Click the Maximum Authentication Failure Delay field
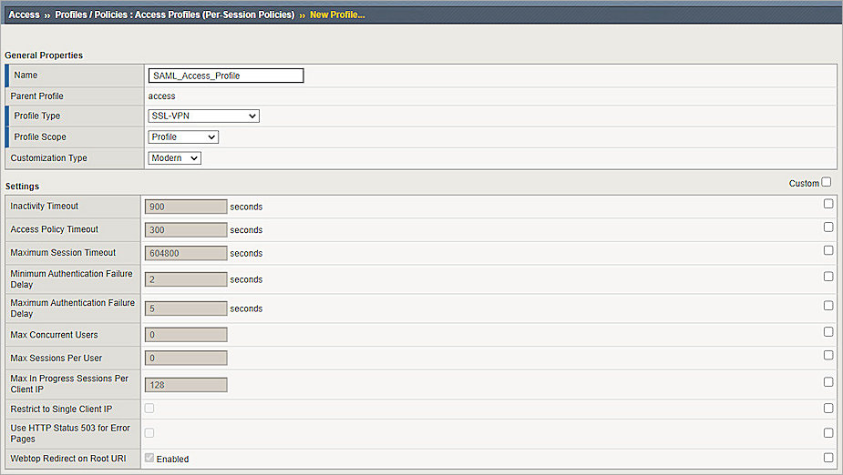This screenshot has height=475, width=843. [186, 308]
